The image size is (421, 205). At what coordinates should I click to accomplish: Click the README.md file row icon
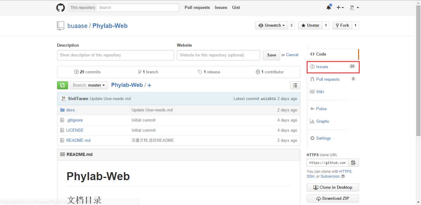(x=62, y=140)
